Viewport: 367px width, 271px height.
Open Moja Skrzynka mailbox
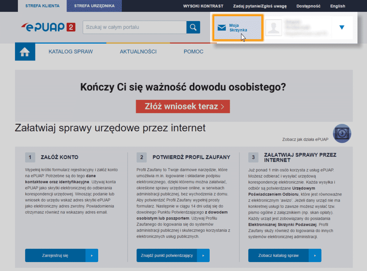tap(238, 28)
